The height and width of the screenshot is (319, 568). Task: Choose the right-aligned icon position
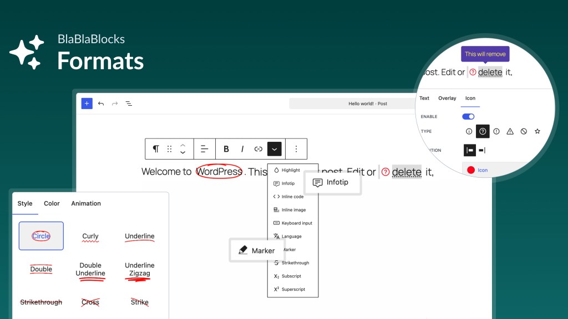click(481, 150)
